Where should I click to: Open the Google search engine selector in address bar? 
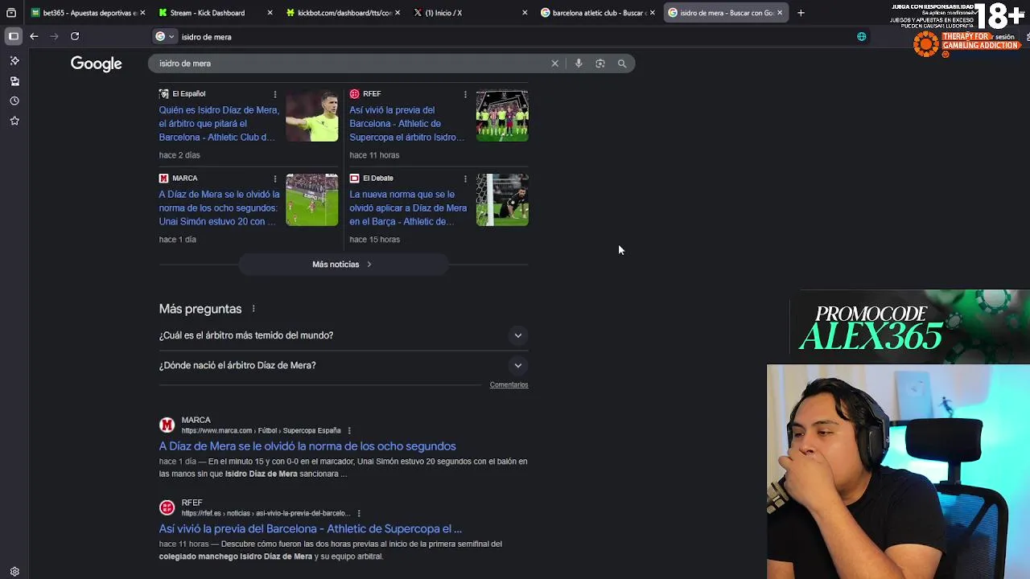tap(164, 36)
